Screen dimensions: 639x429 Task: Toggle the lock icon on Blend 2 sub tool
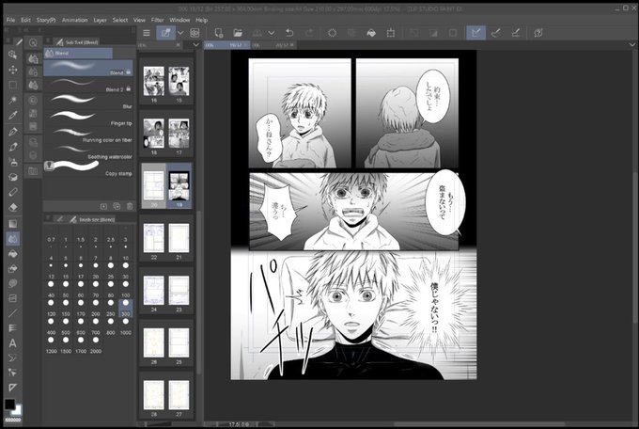pos(129,88)
